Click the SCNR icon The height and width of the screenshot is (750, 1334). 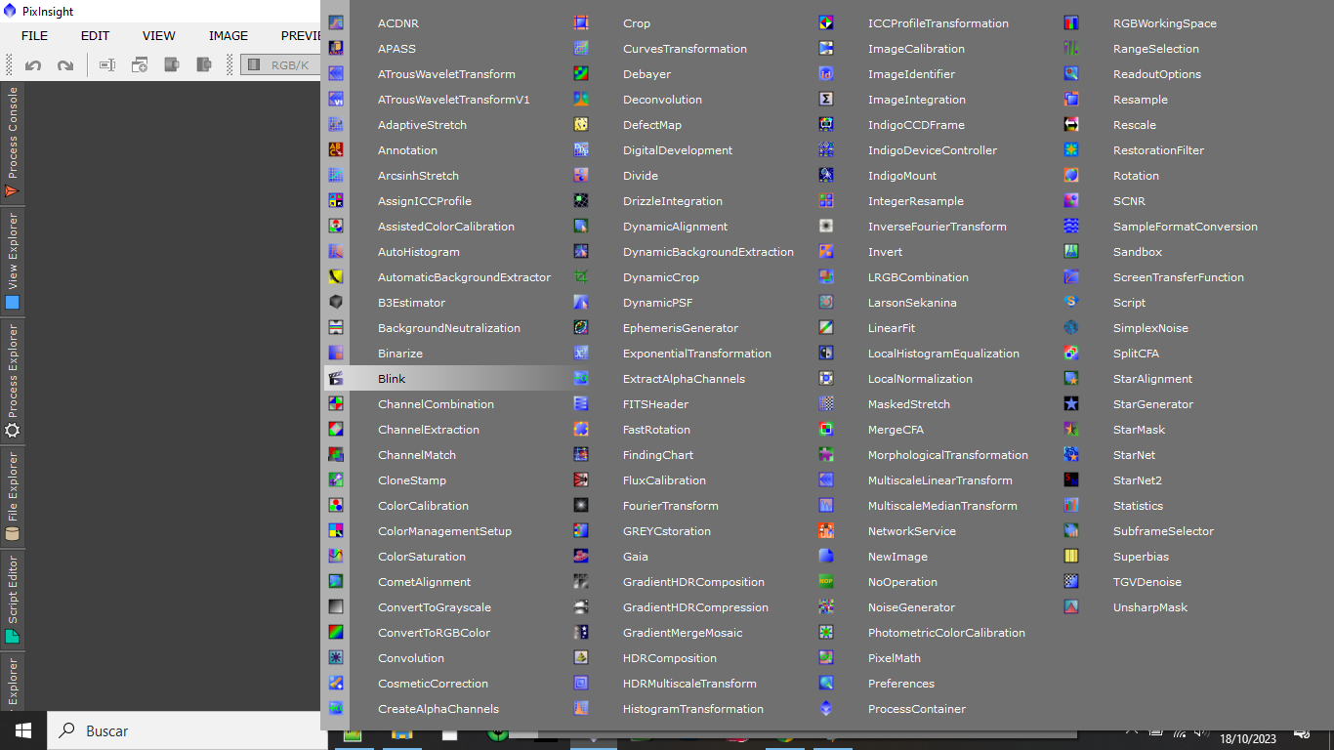point(1071,200)
